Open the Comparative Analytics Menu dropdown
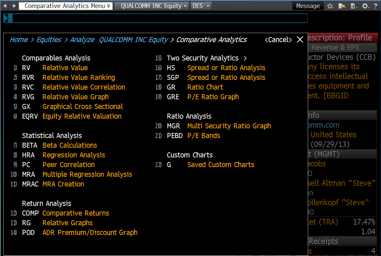 pos(66,6)
